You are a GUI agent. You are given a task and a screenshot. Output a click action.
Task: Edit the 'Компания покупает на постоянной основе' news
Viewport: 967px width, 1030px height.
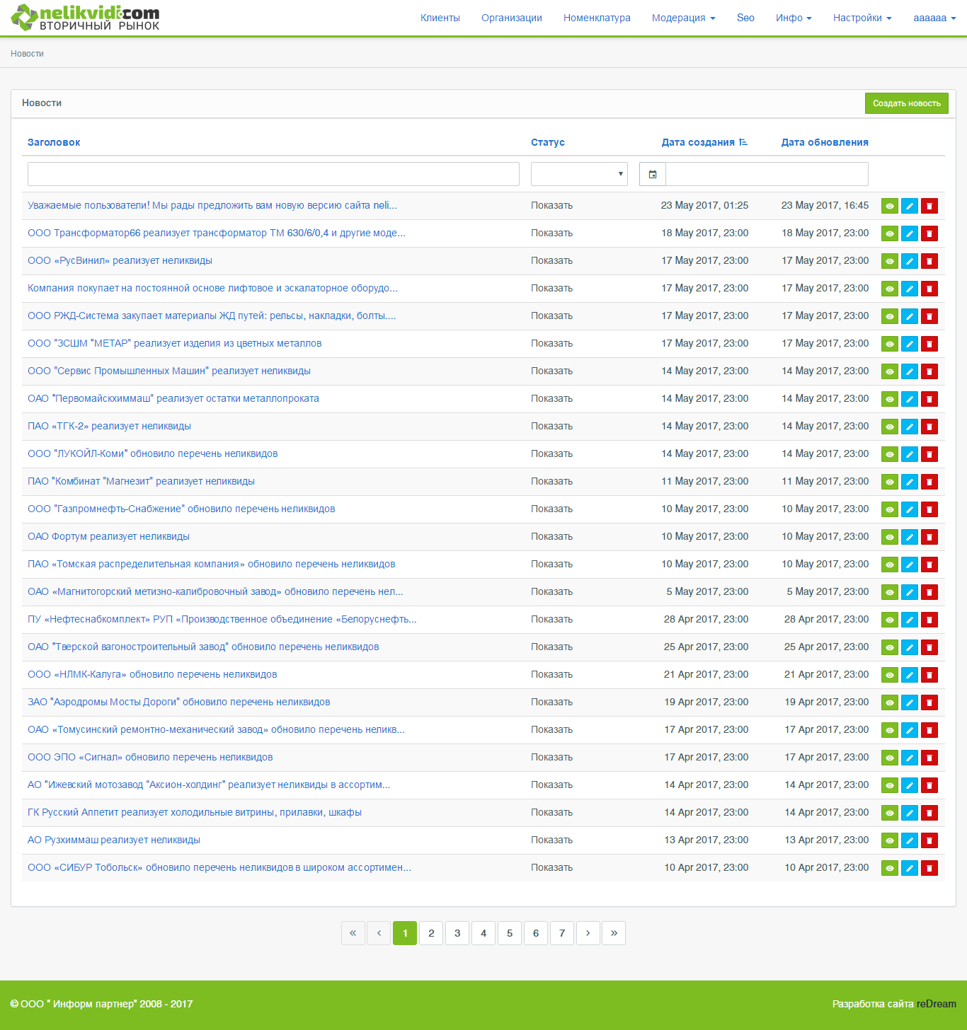click(910, 289)
